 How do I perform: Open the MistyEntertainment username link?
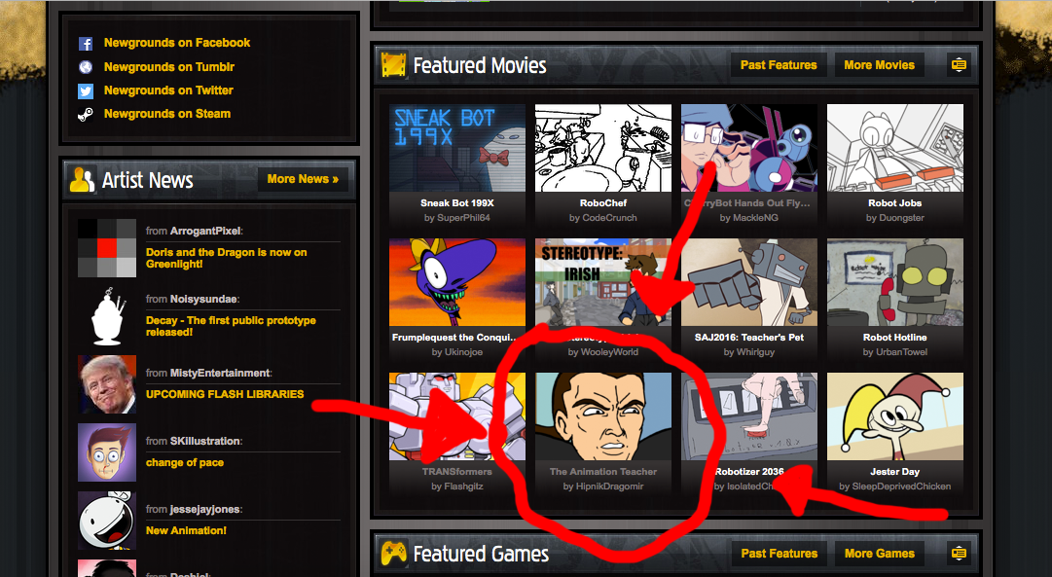click(x=220, y=373)
